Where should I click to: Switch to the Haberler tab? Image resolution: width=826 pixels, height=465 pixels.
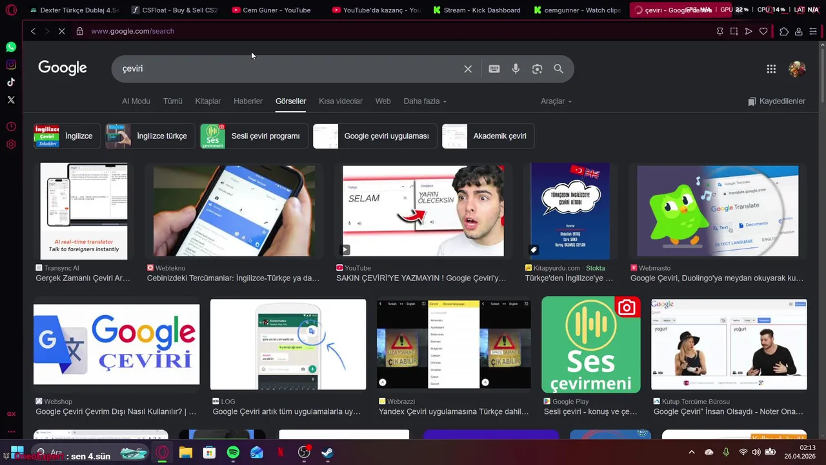[x=248, y=101]
